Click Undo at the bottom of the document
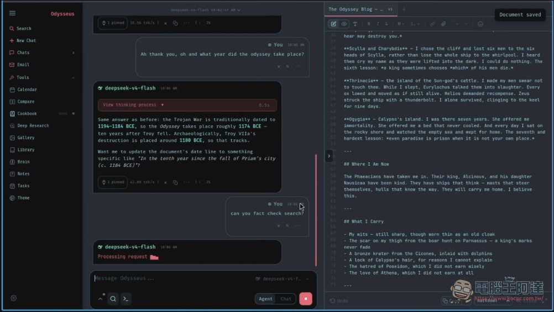 tap(339, 301)
